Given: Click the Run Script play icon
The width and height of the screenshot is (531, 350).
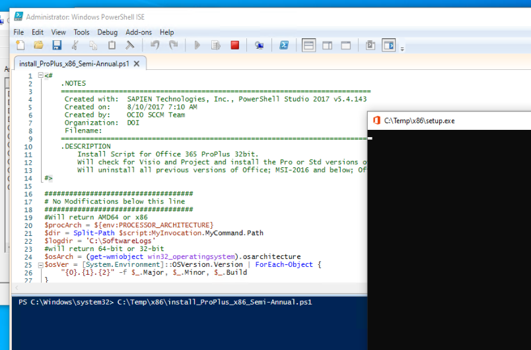Looking at the screenshot, I should pos(197,45).
